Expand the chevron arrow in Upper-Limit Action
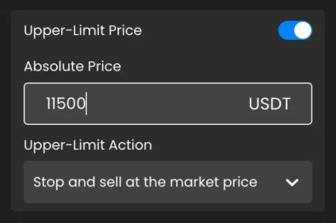The width and height of the screenshot is (336, 223). (x=292, y=182)
